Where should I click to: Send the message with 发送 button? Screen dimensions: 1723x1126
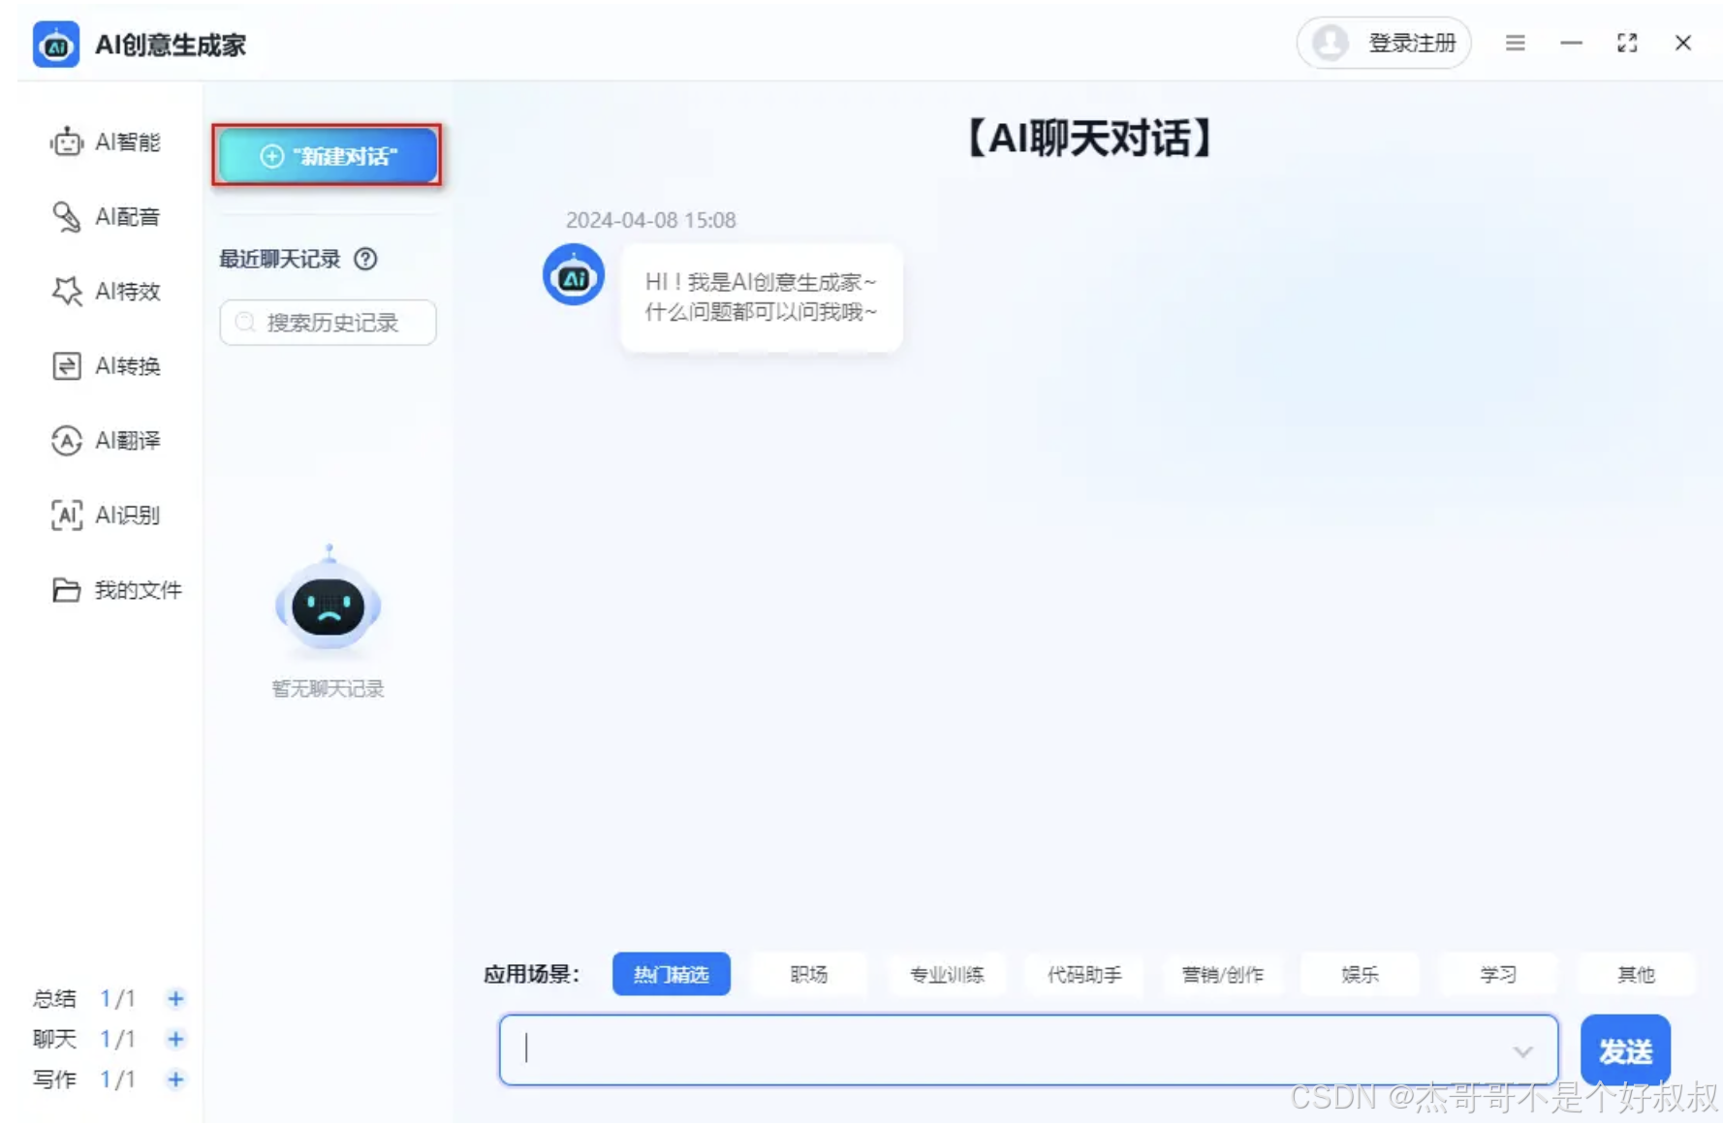pos(1625,1050)
